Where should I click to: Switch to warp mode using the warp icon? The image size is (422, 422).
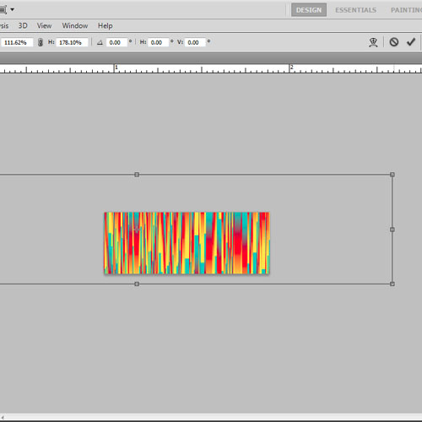pyautogui.click(x=373, y=42)
